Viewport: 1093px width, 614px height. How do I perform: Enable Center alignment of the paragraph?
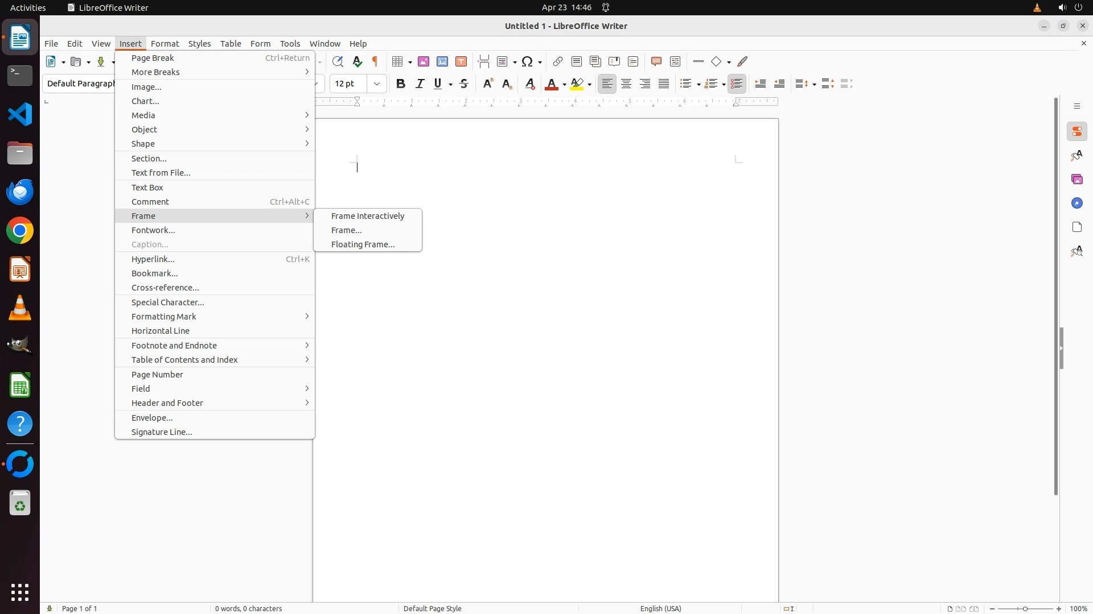[x=626, y=84]
